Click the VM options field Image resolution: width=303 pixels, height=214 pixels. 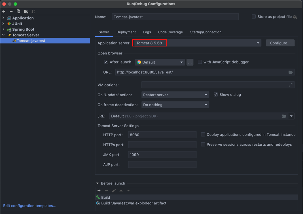click(x=218, y=85)
